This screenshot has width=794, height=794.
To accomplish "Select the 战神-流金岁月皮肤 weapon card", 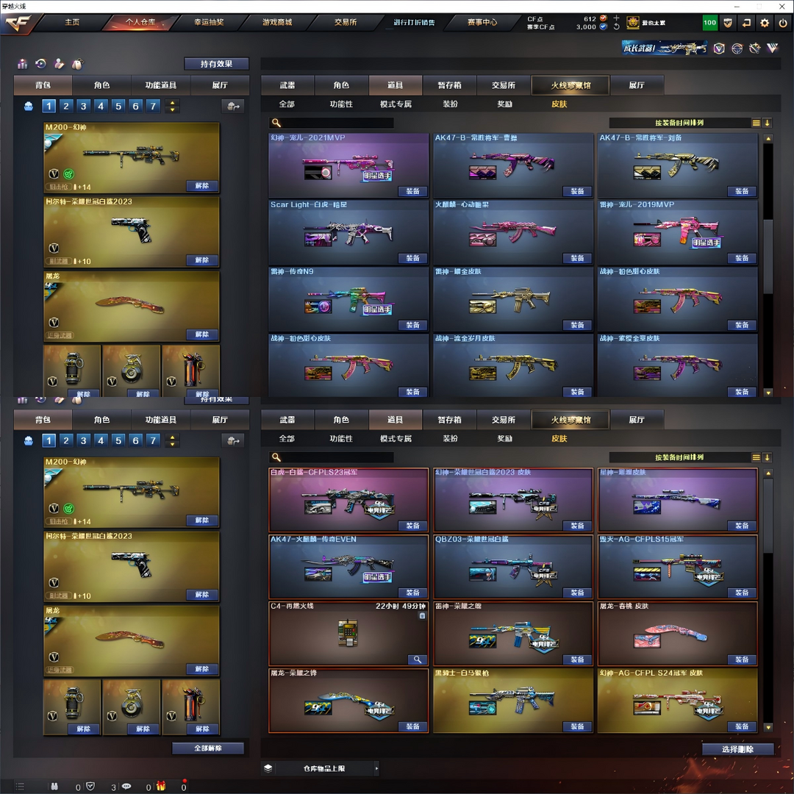I will 513,365.
